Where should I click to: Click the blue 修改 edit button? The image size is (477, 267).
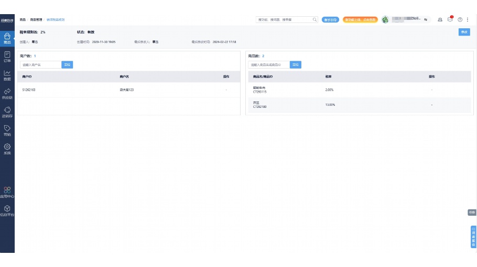[464, 32]
